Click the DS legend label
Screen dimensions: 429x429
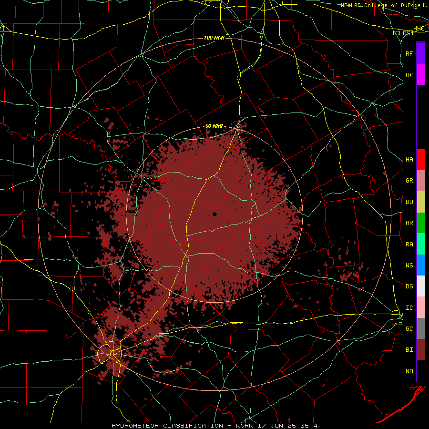(409, 286)
